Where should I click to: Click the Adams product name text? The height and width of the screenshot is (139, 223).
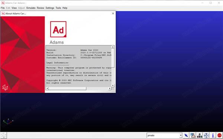(56, 42)
